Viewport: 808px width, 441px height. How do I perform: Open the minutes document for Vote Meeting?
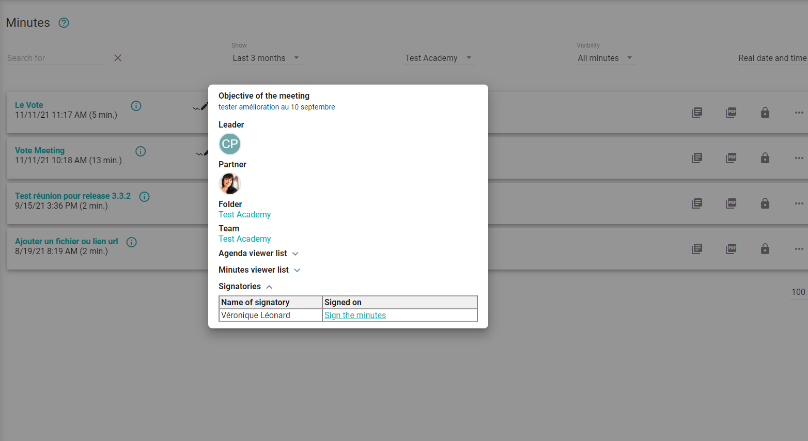[697, 158]
